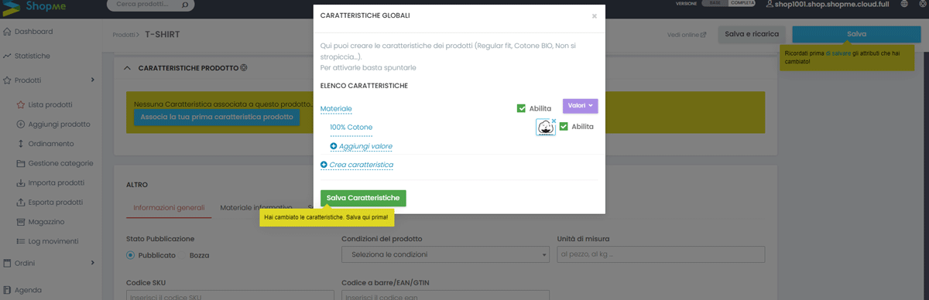Click the Prodotti breadcrumb link
929x300 pixels.
(123, 35)
